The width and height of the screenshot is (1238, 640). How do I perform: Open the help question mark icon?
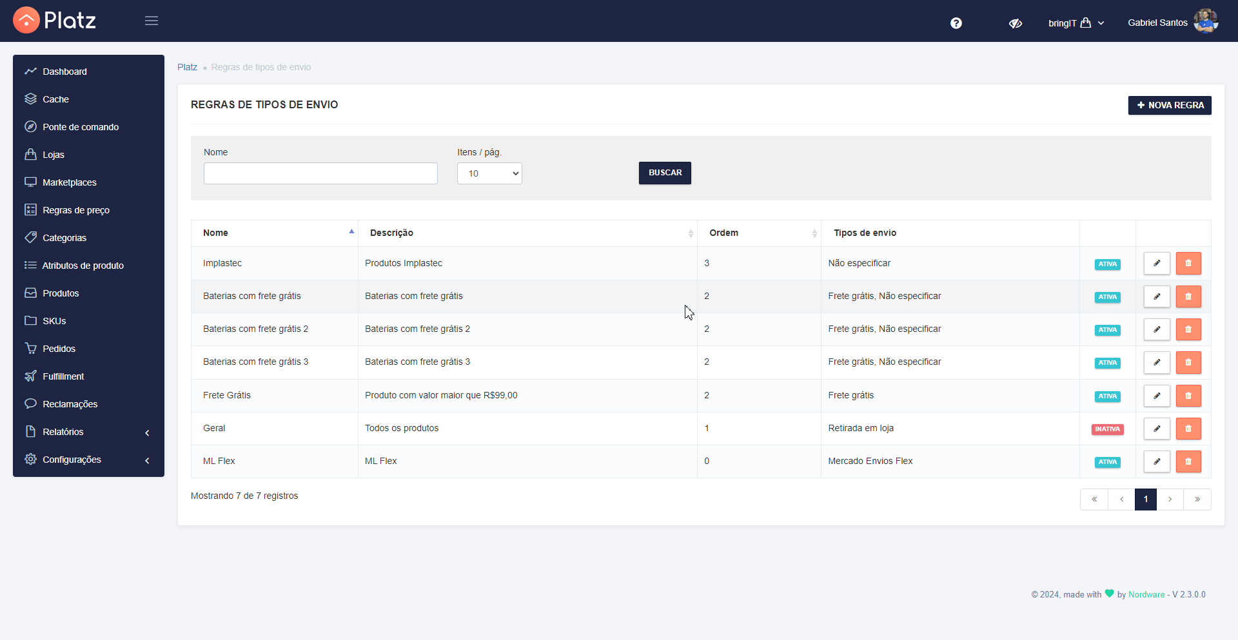pyautogui.click(x=956, y=23)
